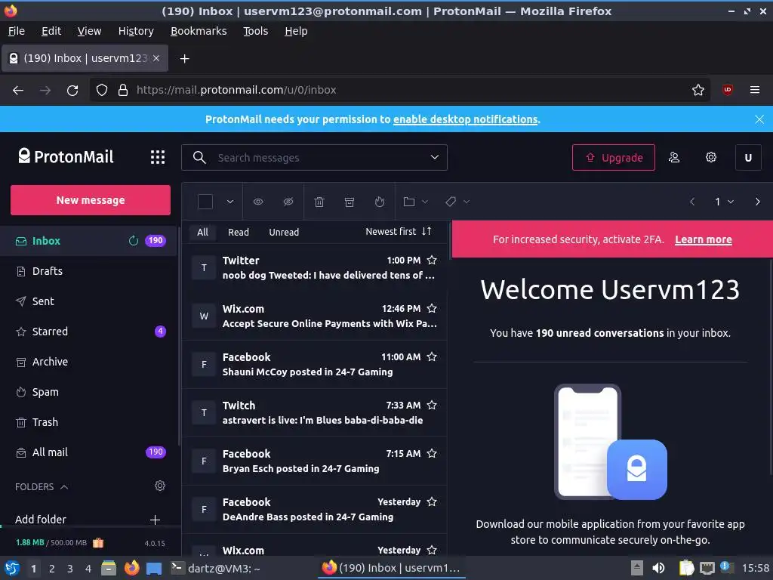
Task: Click the tracking protection shield icon
Action: click(102, 90)
